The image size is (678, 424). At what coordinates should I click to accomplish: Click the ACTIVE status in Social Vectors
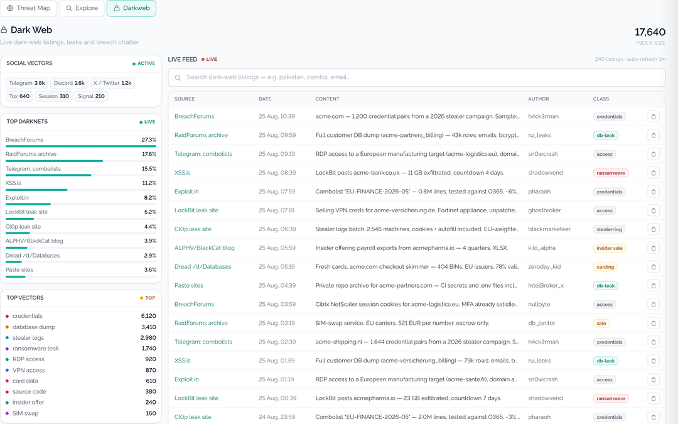[144, 63]
